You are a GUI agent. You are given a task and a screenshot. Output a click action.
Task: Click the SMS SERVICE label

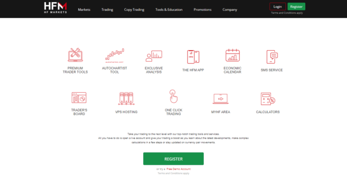[x=272, y=70]
